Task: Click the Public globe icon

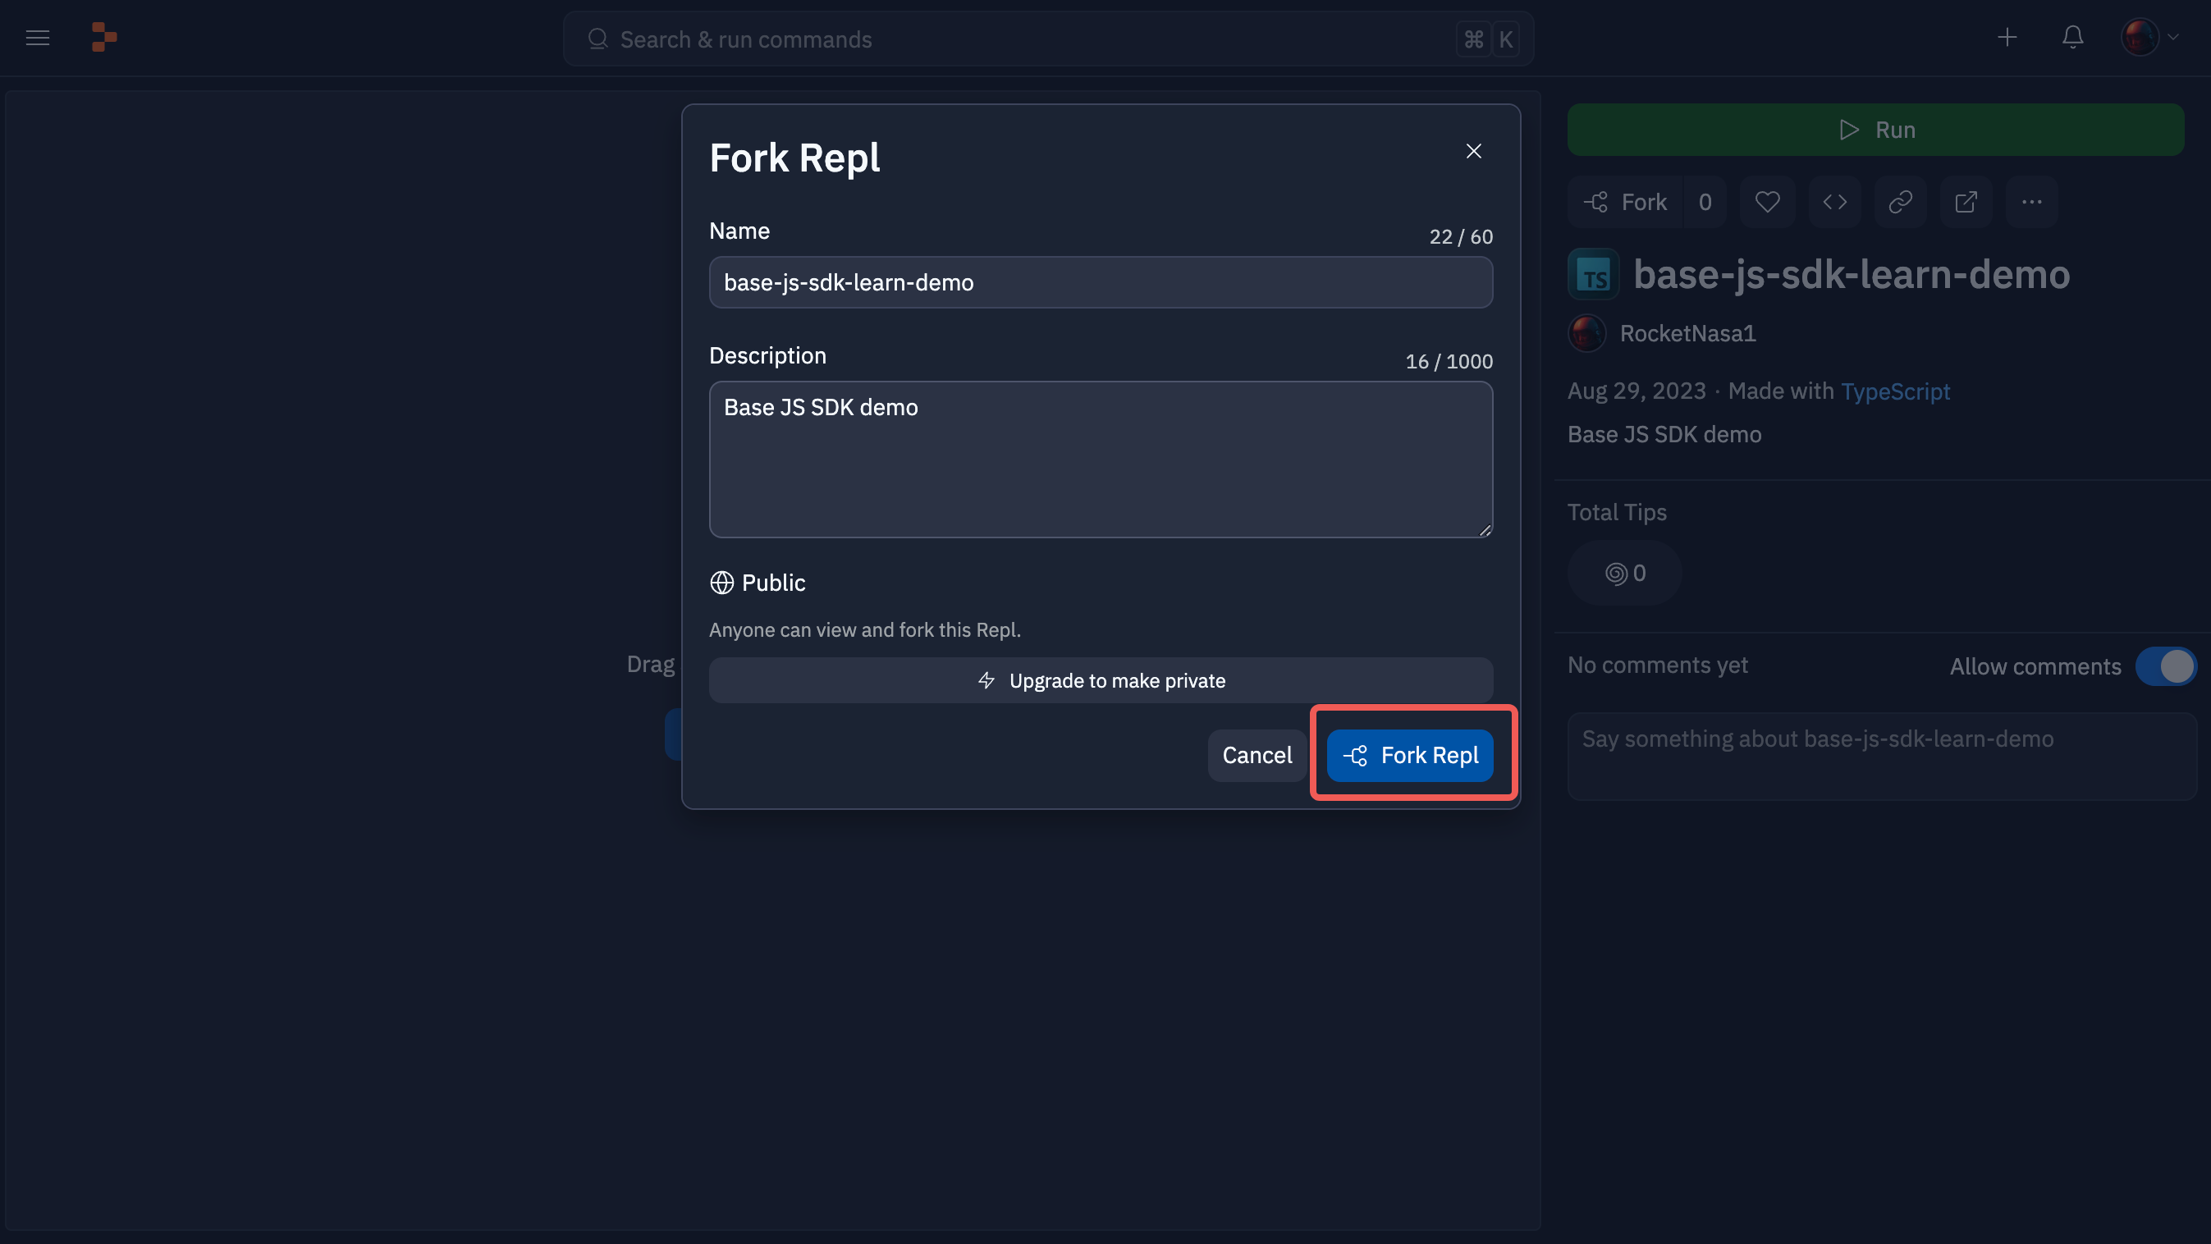Action: pos(722,583)
